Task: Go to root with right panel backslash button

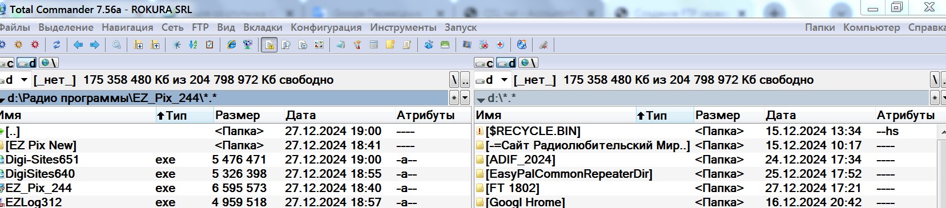Action: (x=935, y=80)
